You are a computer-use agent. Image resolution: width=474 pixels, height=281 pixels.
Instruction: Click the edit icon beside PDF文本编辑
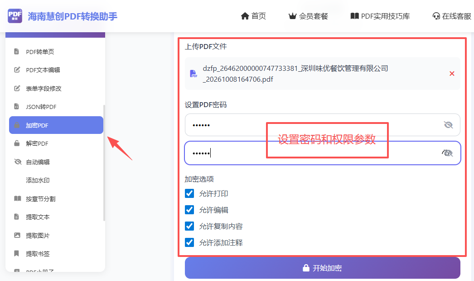coord(17,69)
